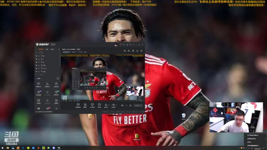
Task: Click the window capture icon in the bottom toolbar
Action: (78, 105)
